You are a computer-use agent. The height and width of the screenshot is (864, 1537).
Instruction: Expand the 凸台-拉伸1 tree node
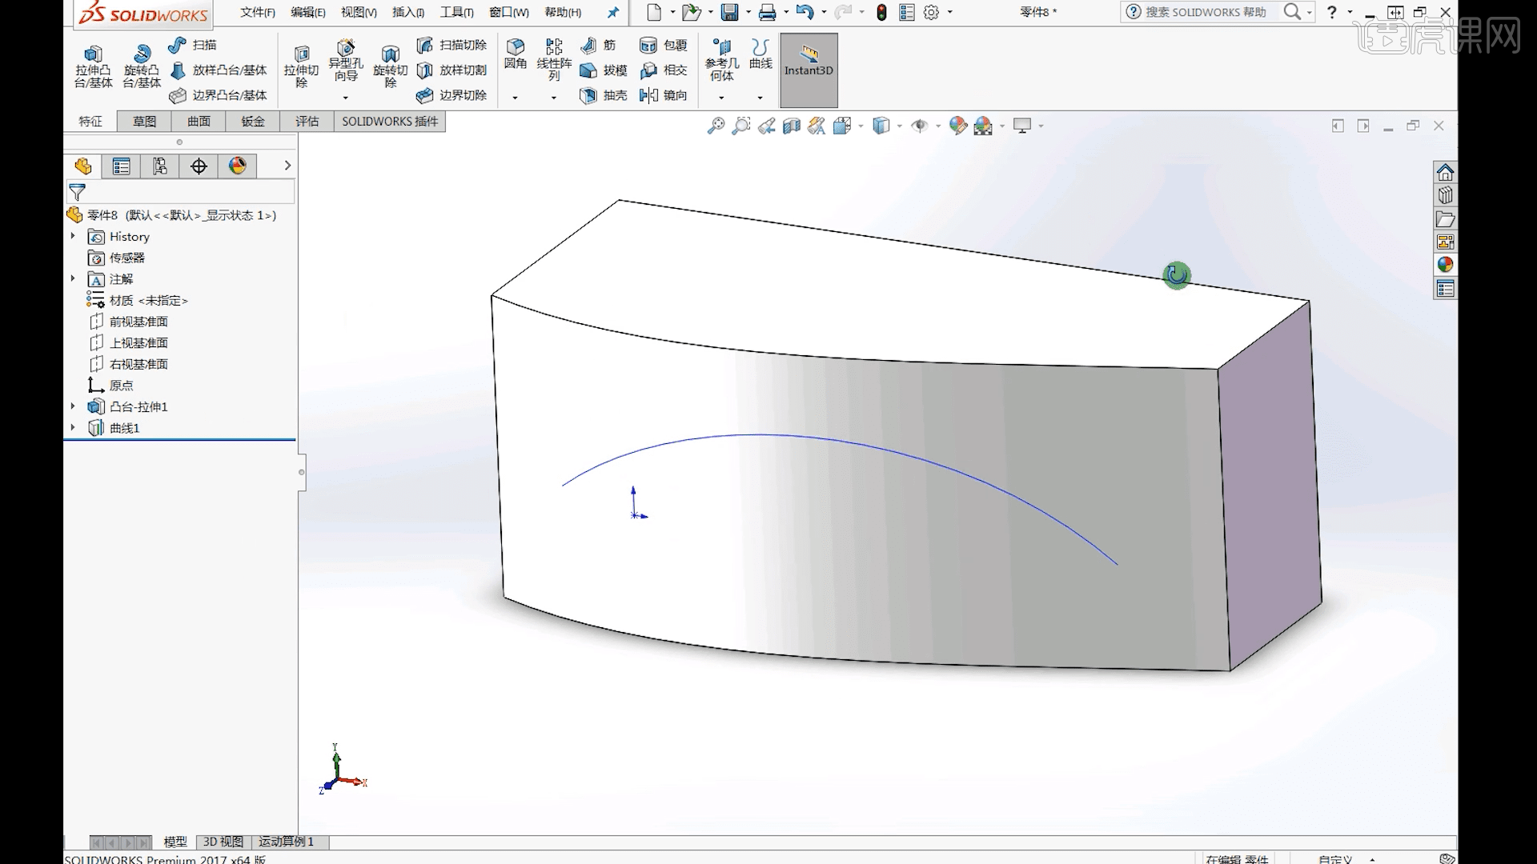coord(74,406)
